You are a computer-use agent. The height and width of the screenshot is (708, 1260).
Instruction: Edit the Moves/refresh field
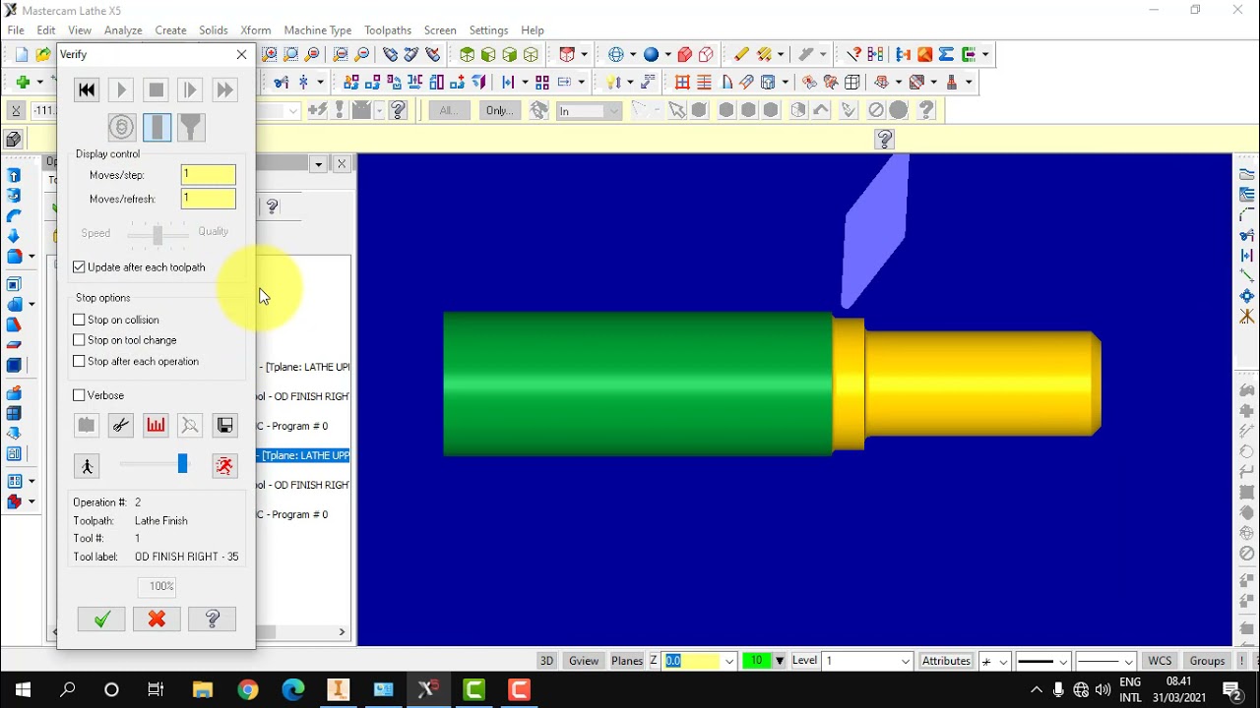(x=208, y=199)
